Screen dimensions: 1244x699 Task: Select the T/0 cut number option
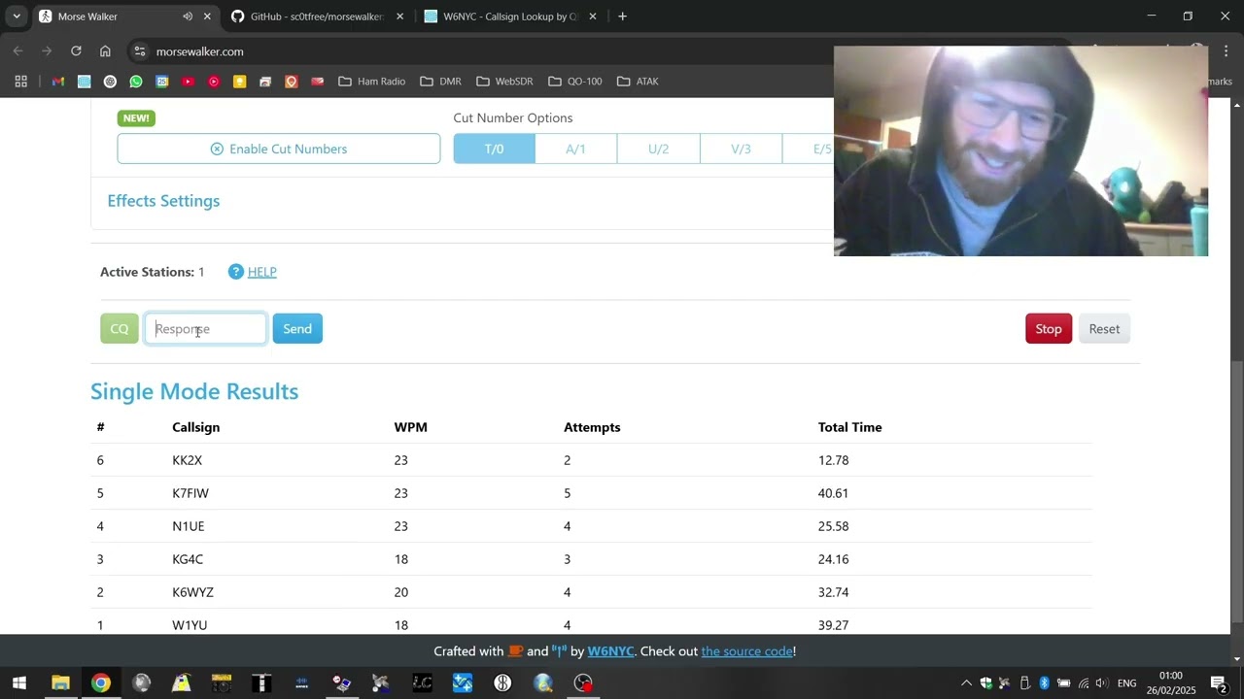[x=494, y=149]
